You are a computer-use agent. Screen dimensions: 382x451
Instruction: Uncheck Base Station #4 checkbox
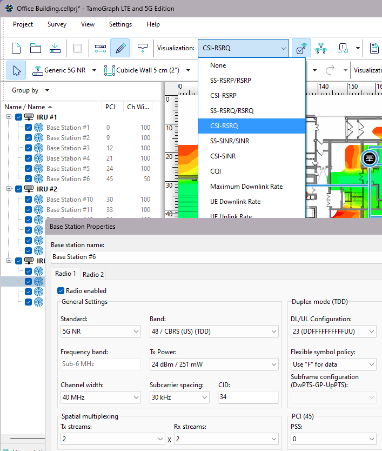tap(28, 158)
